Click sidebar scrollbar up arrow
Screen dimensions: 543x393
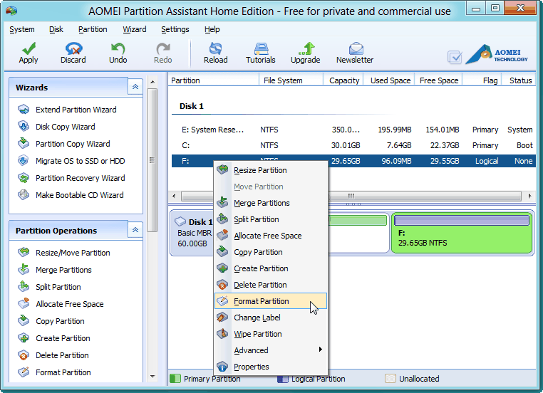click(x=152, y=82)
